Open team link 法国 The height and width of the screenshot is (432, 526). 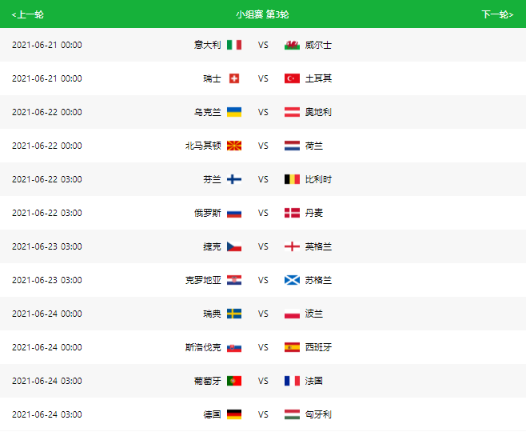(x=314, y=381)
